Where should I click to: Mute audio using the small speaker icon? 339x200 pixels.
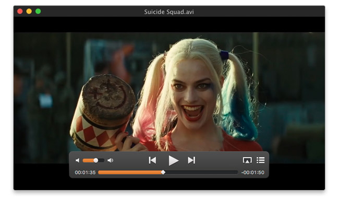point(77,160)
